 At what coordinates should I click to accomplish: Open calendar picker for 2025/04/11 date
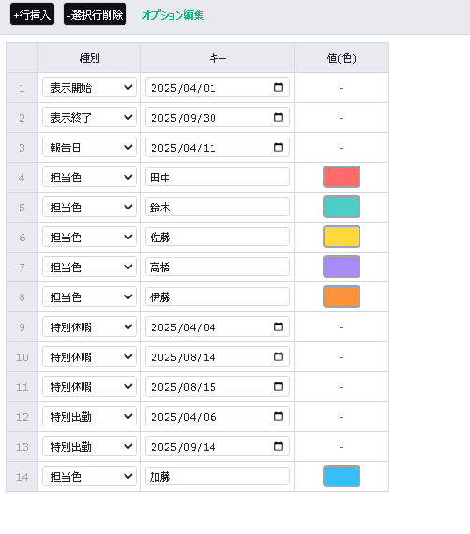click(278, 147)
